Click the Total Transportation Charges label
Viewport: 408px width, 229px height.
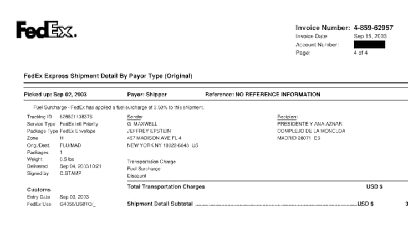[166, 187]
